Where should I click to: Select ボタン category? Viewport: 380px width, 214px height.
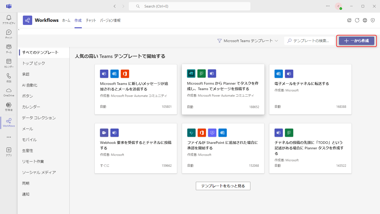click(x=44, y=96)
